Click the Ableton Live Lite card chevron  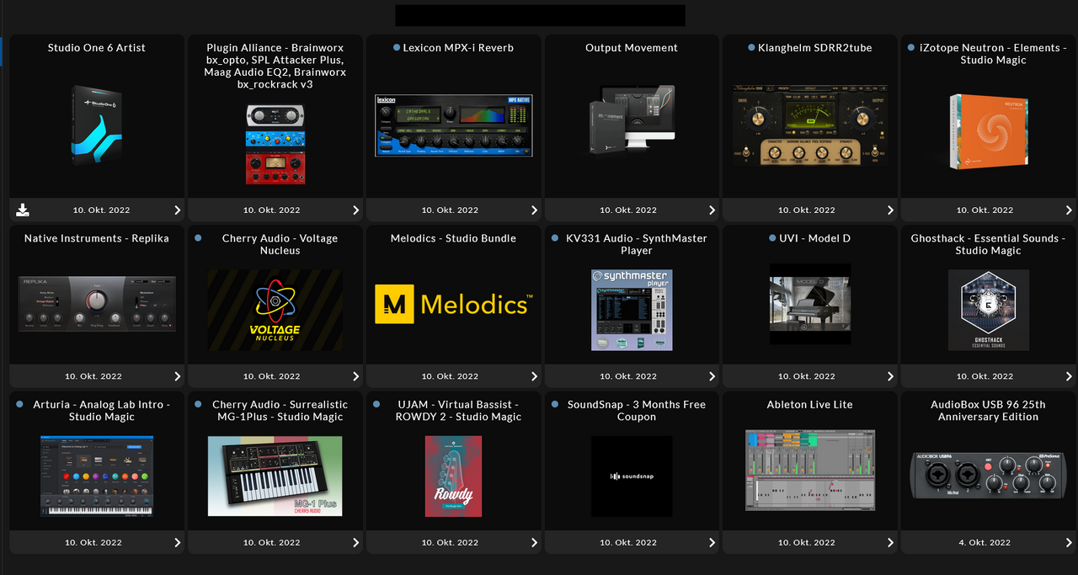coord(891,542)
